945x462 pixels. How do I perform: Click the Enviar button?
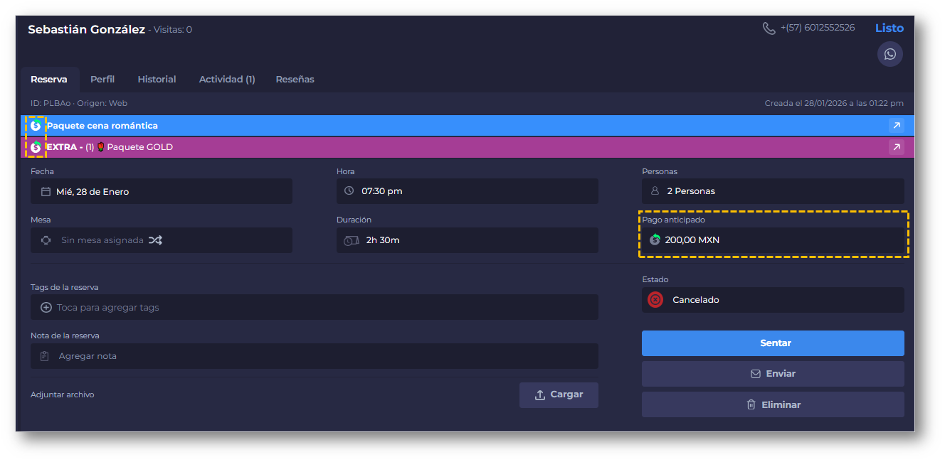pyautogui.click(x=773, y=374)
